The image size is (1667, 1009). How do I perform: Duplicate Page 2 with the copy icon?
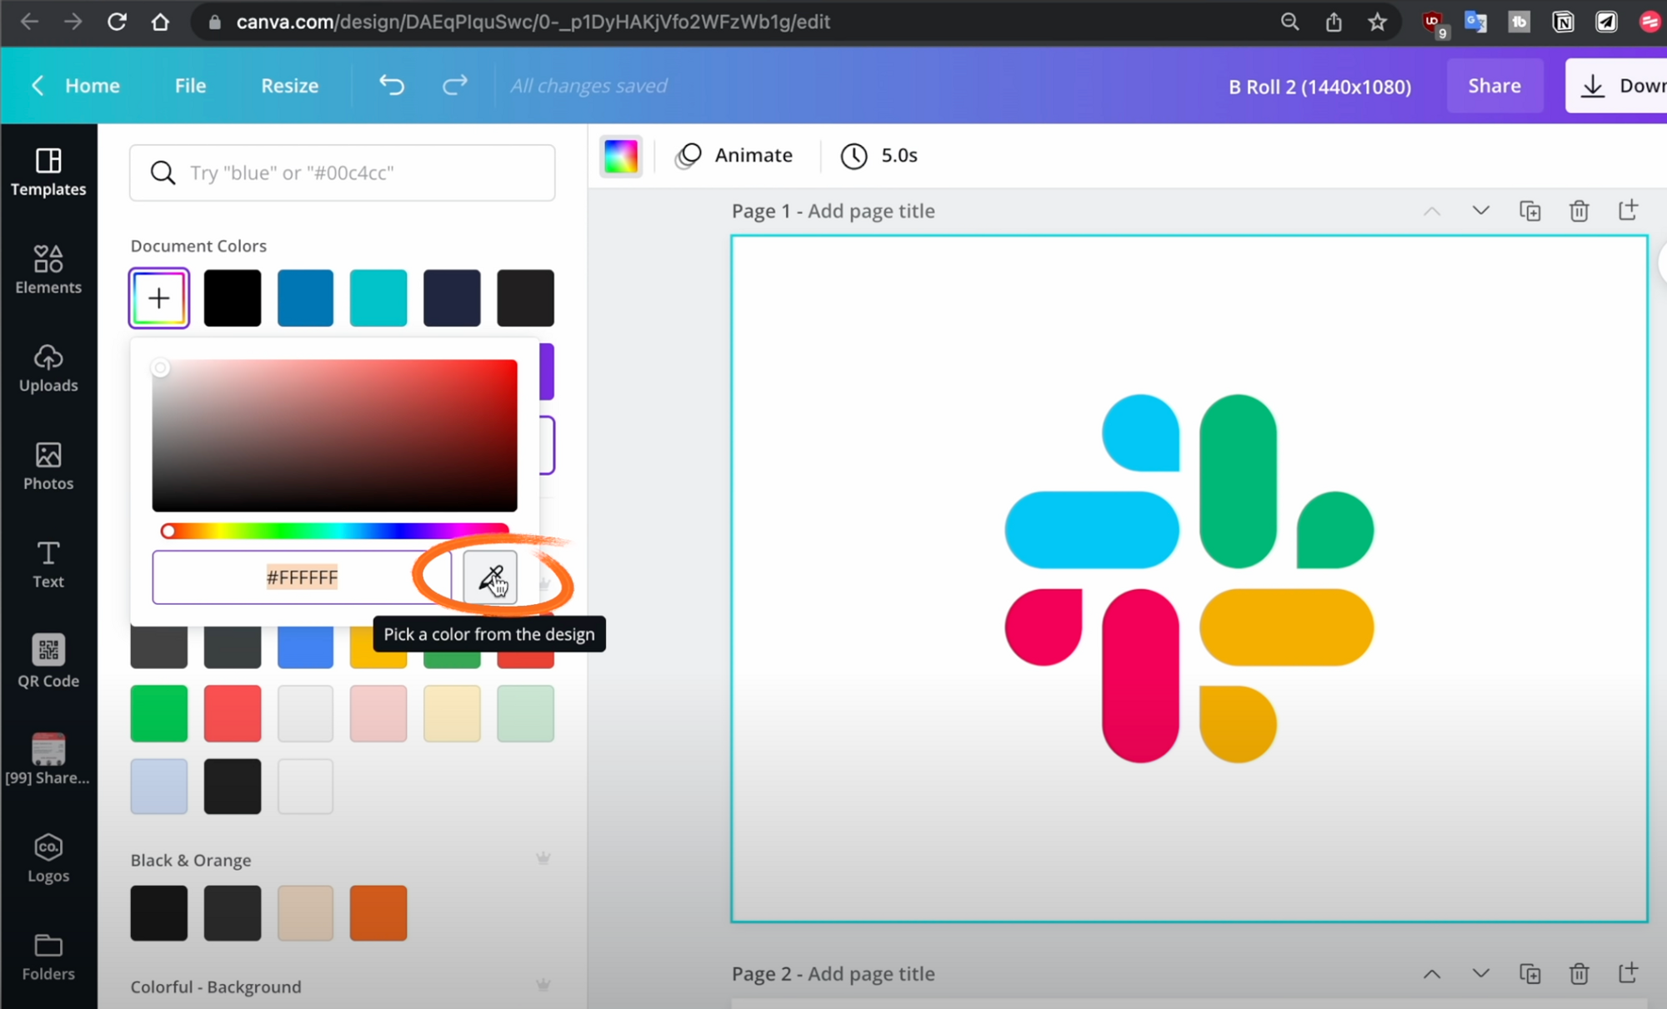pyautogui.click(x=1529, y=973)
